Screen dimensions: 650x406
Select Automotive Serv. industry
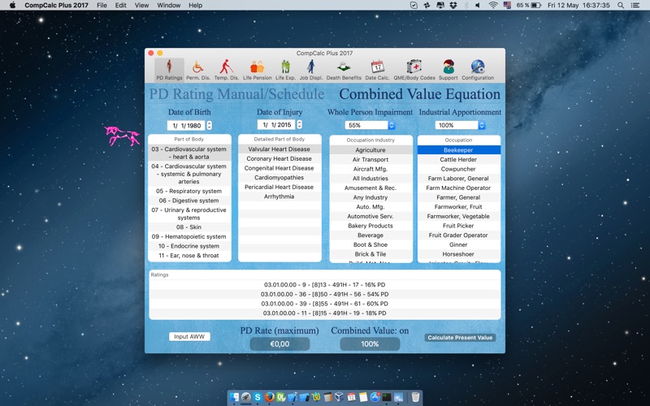[370, 216]
